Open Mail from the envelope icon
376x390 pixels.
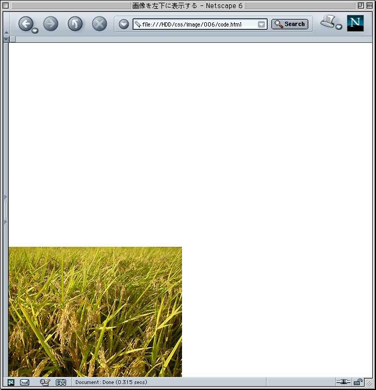[x=24, y=382]
